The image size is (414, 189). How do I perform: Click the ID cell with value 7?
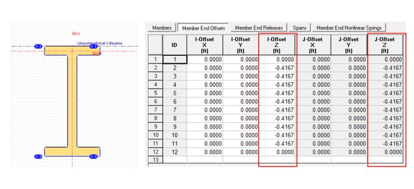[175, 110]
